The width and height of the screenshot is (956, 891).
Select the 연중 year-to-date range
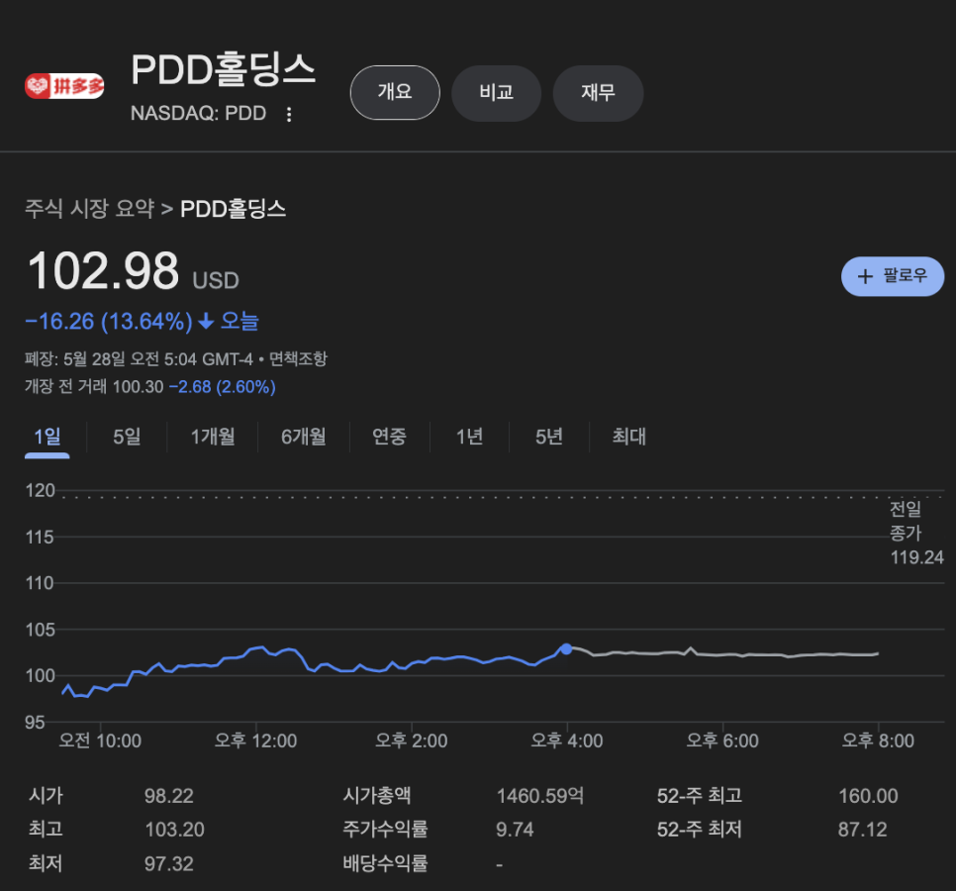pos(389,437)
